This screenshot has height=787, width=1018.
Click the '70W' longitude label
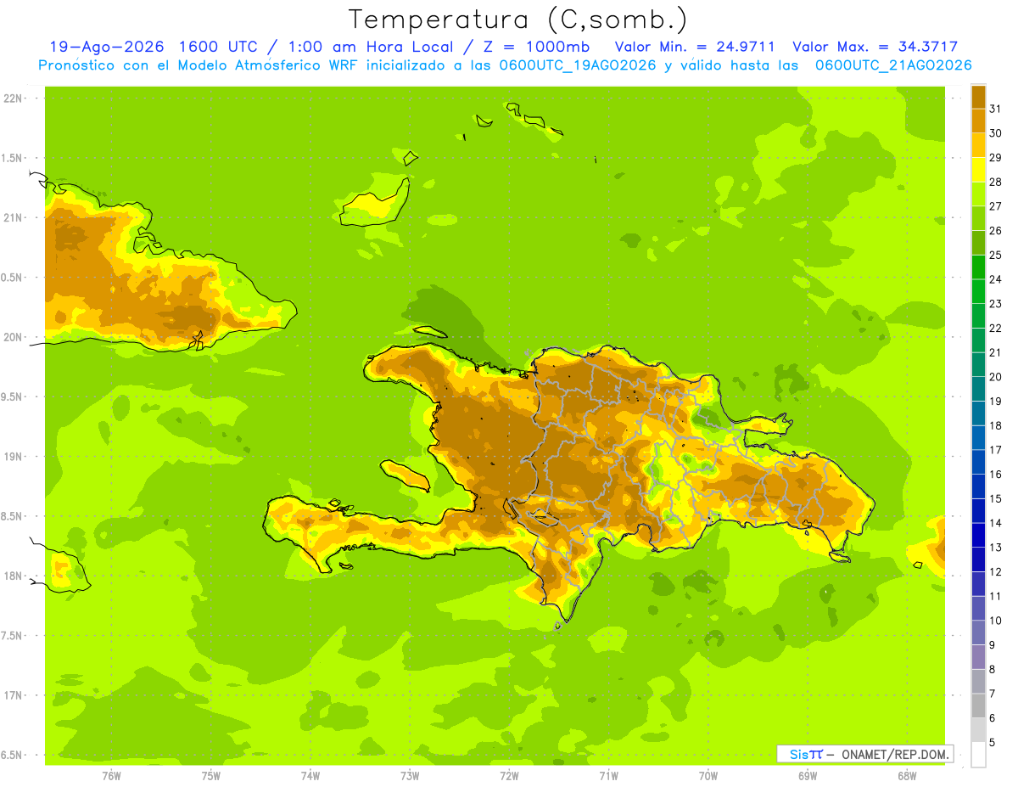[x=708, y=776]
